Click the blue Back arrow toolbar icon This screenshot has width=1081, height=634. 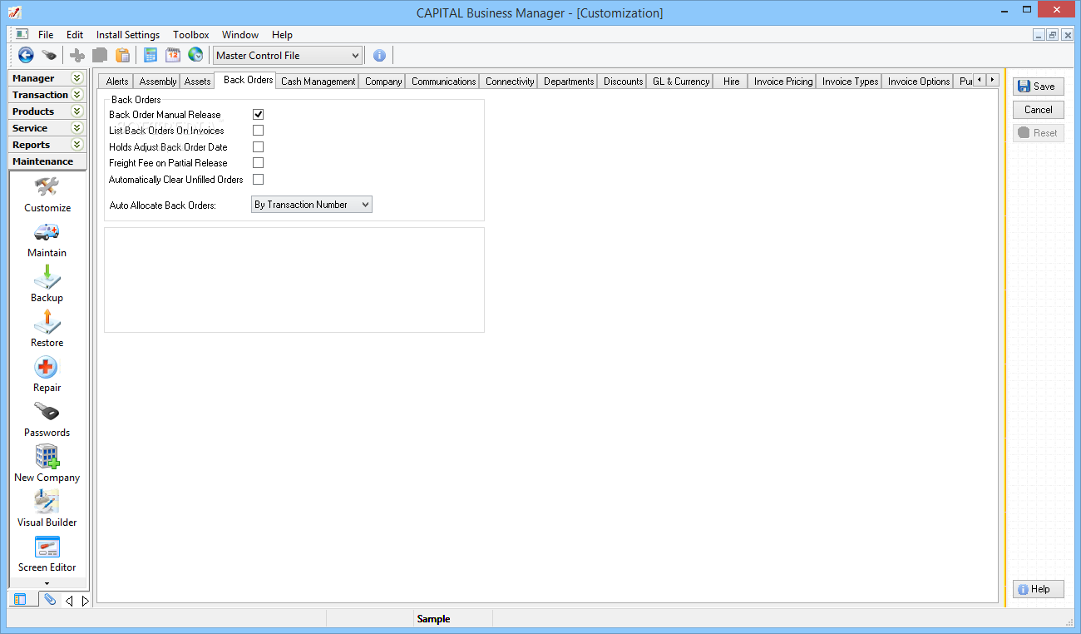[x=26, y=56]
